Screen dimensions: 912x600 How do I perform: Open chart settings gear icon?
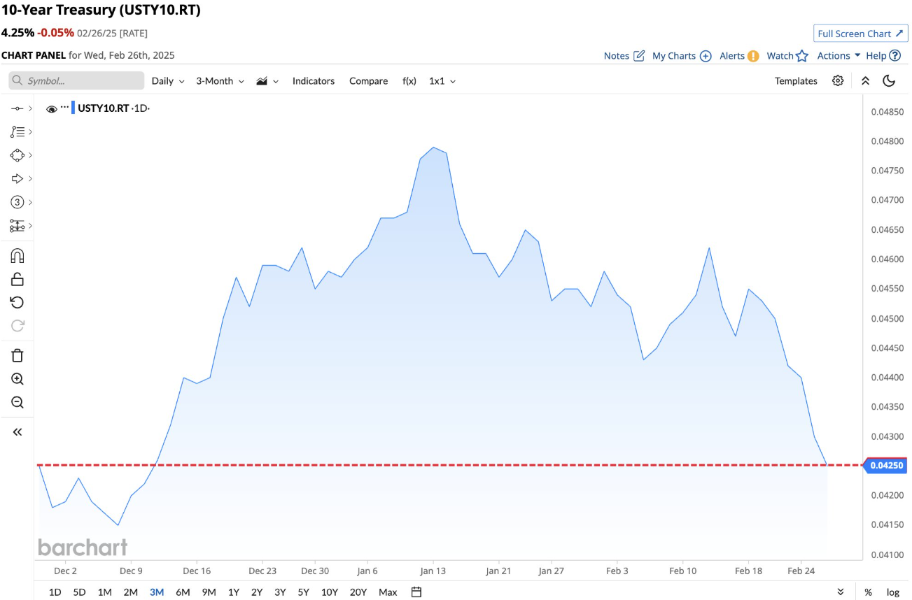click(838, 80)
